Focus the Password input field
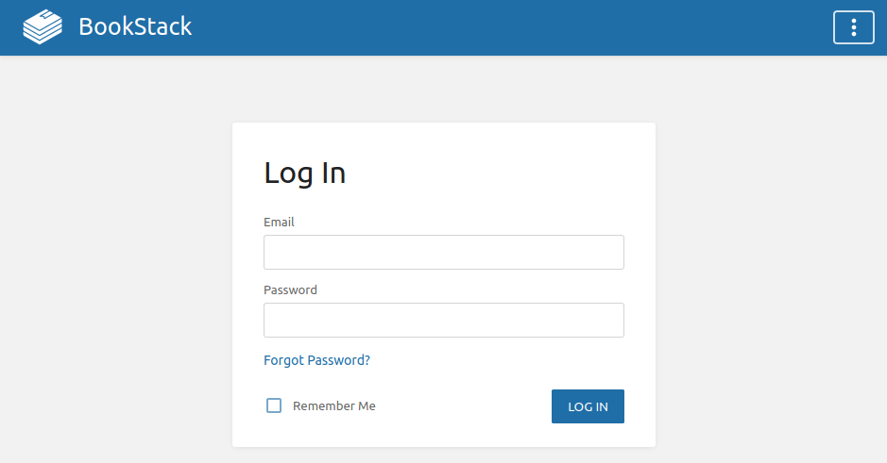This screenshot has width=887, height=463. click(x=444, y=321)
